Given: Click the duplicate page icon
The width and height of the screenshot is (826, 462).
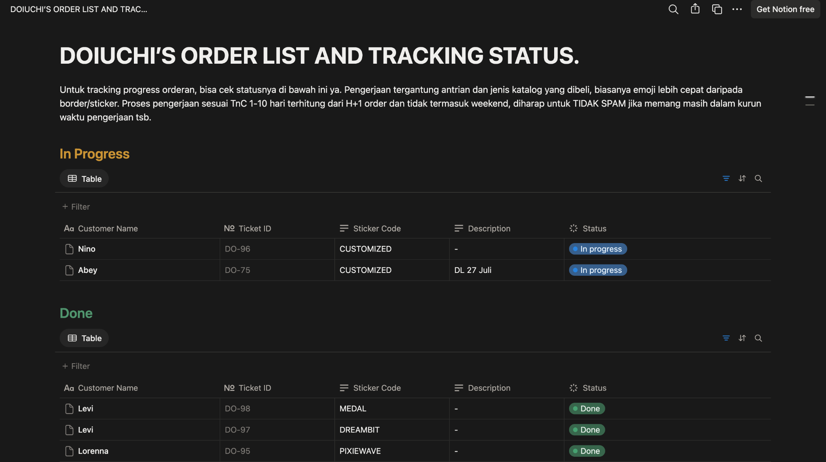Looking at the screenshot, I should 717,9.
